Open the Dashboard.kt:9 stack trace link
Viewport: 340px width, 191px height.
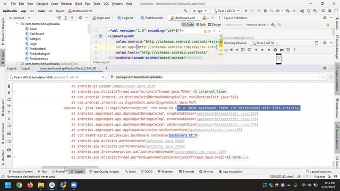[183, 135]
